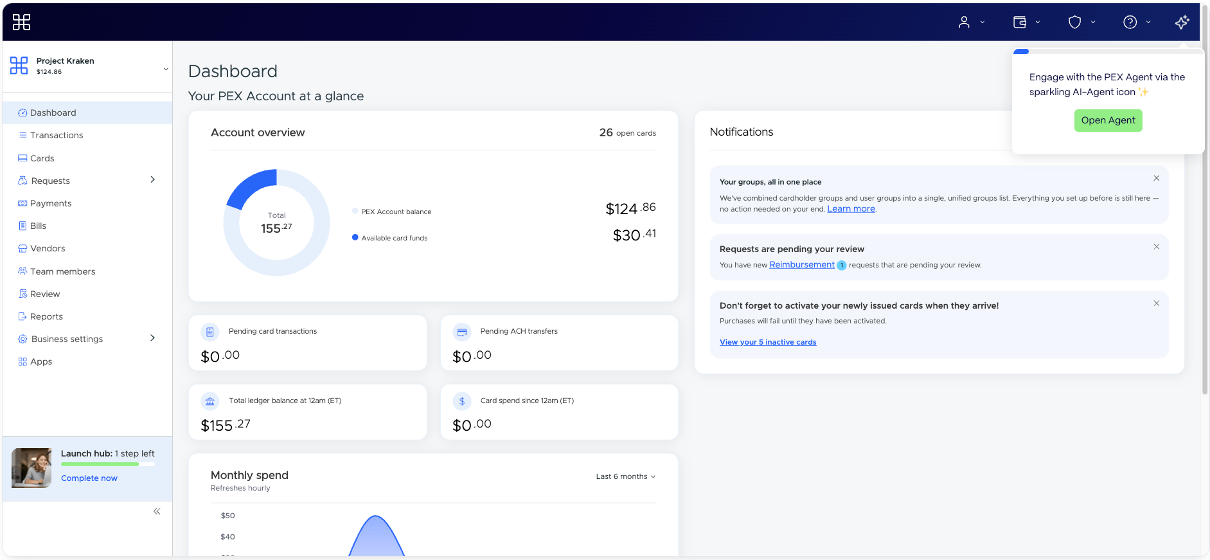Image resolution: width=1210 pixels, height=560 pixels.
Task: Click the PEX Account balance legend dot
Action: pyautogui.click(x=355, y=211)
